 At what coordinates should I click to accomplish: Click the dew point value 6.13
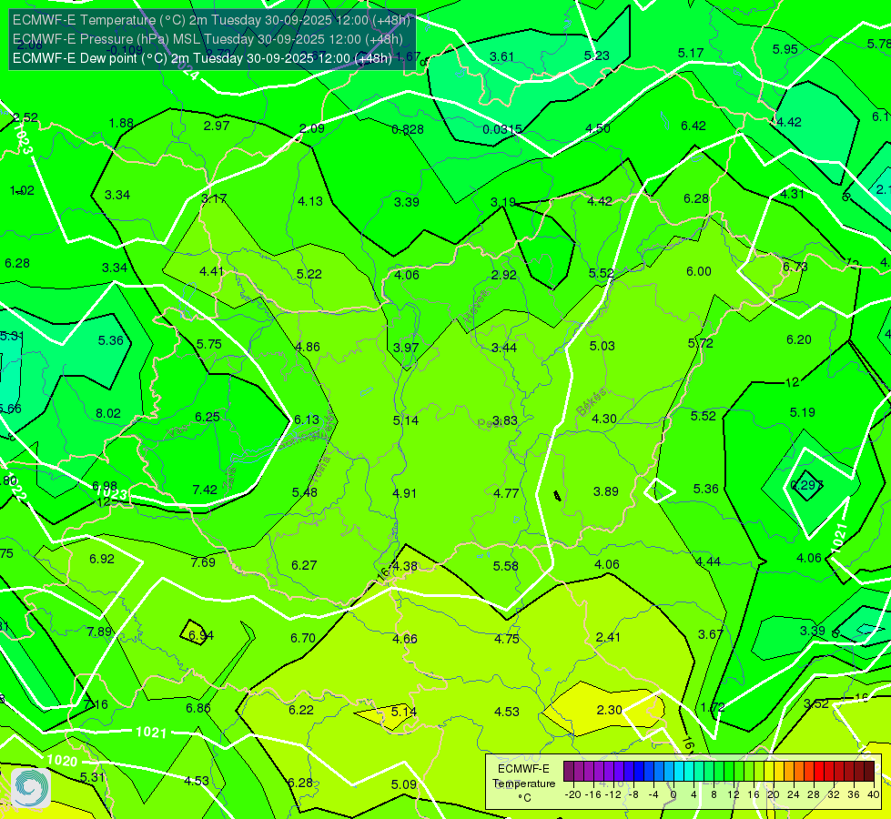(x=307, y=420)
